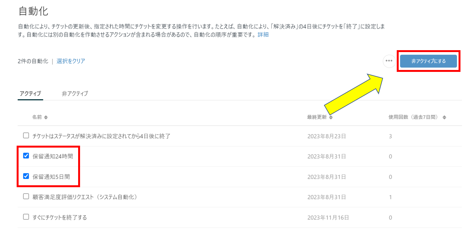Check the 4日後に終了 automation checkbox
Viewport: 472px width, 230px height.
pyautogui.click(x=26, y=136)
